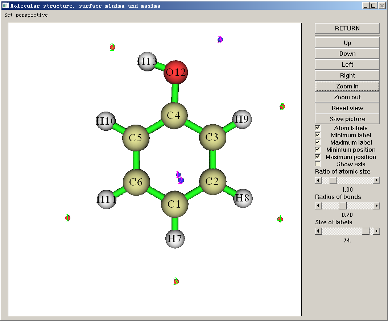The width and height of the screenshot is (388, 321).
Task: Click the bond radius value 0.20
Action: (347, 215)
